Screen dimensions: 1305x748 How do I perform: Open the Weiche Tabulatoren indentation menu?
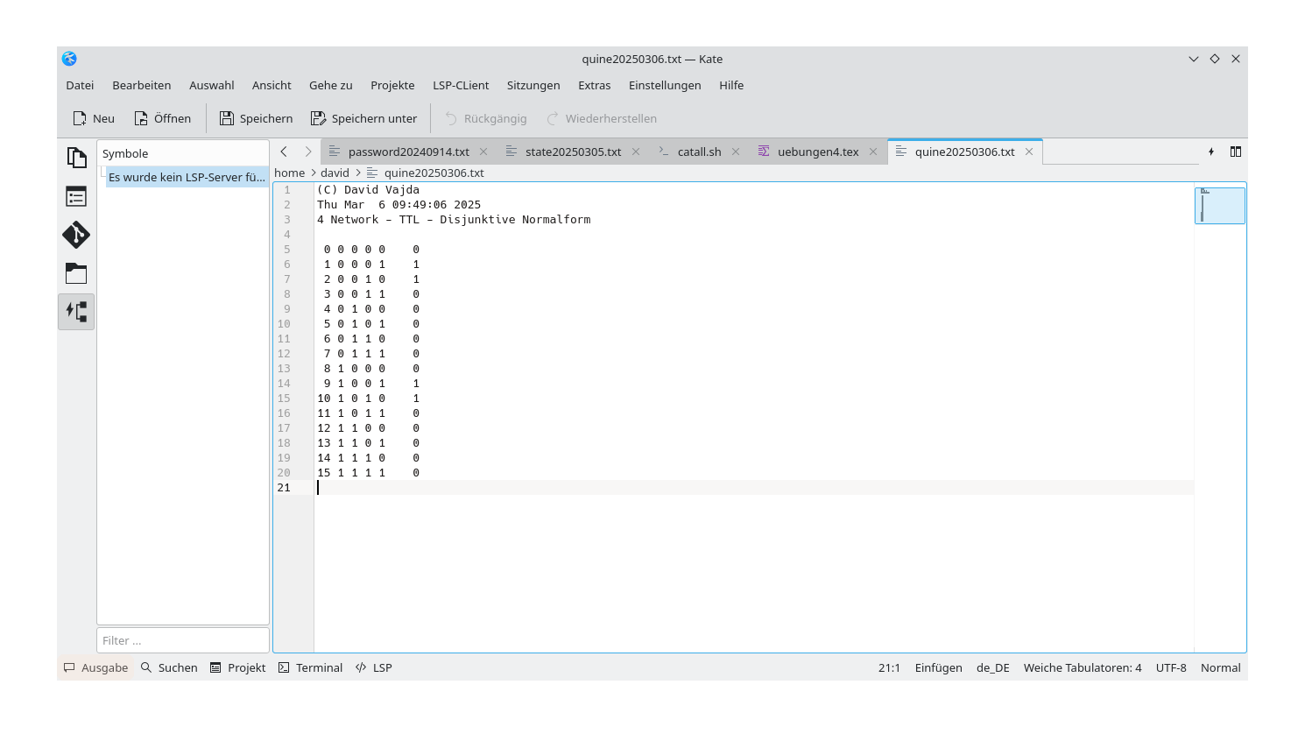tap(1082, 667)
